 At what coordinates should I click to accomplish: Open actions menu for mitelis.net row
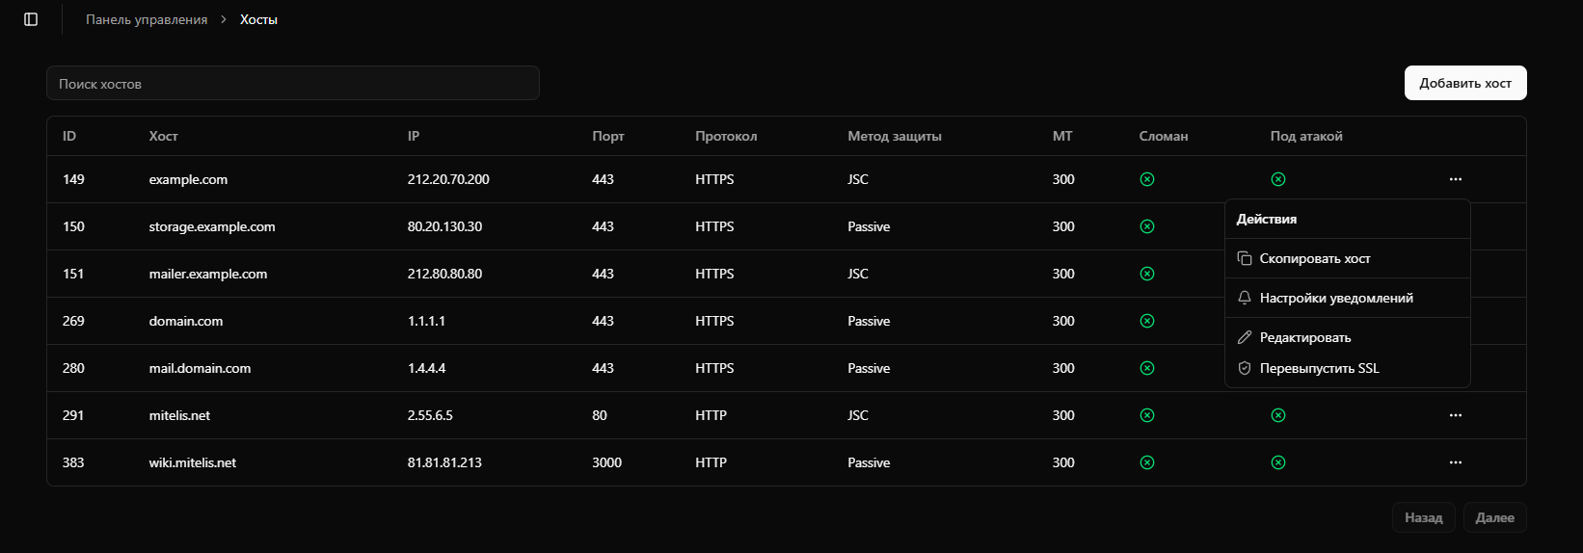[1455, 415]
